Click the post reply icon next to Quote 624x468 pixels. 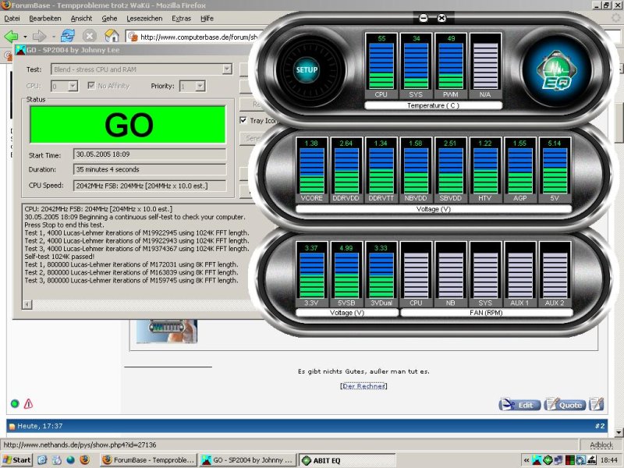[596, 404]
